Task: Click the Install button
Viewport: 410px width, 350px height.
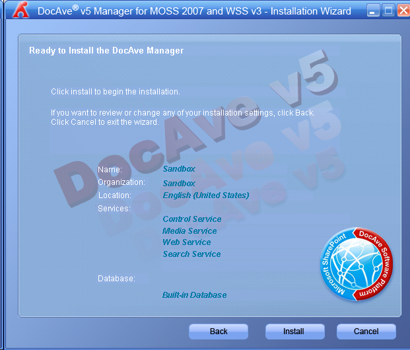Action: [x=294, y=331]
